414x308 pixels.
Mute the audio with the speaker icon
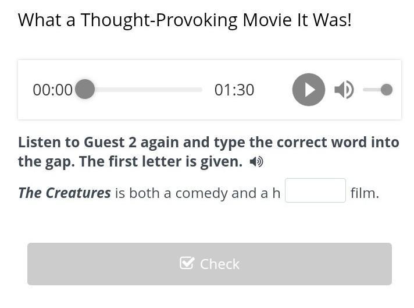tap(344, 90)
